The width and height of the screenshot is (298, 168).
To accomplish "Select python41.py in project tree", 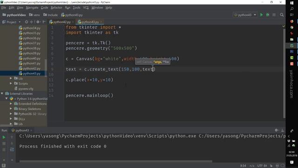I will (32, 63).
